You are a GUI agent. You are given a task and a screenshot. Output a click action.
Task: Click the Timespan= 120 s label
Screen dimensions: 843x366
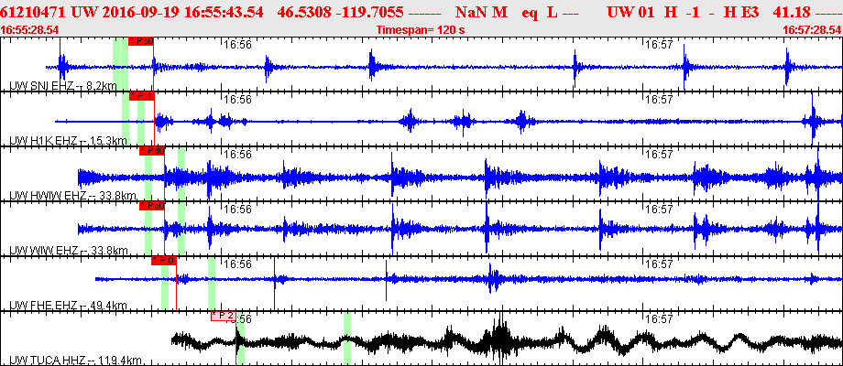pos(421,30)
